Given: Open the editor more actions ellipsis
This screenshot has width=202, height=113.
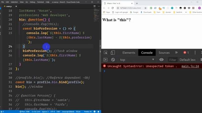Looking at the screenshot, I should 99,6.
